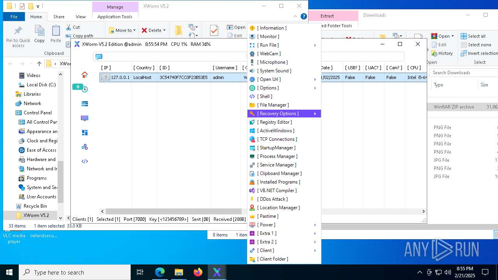498x280 pixels.
Task: Click History in Downloads window ribbon
Action: 442,53
